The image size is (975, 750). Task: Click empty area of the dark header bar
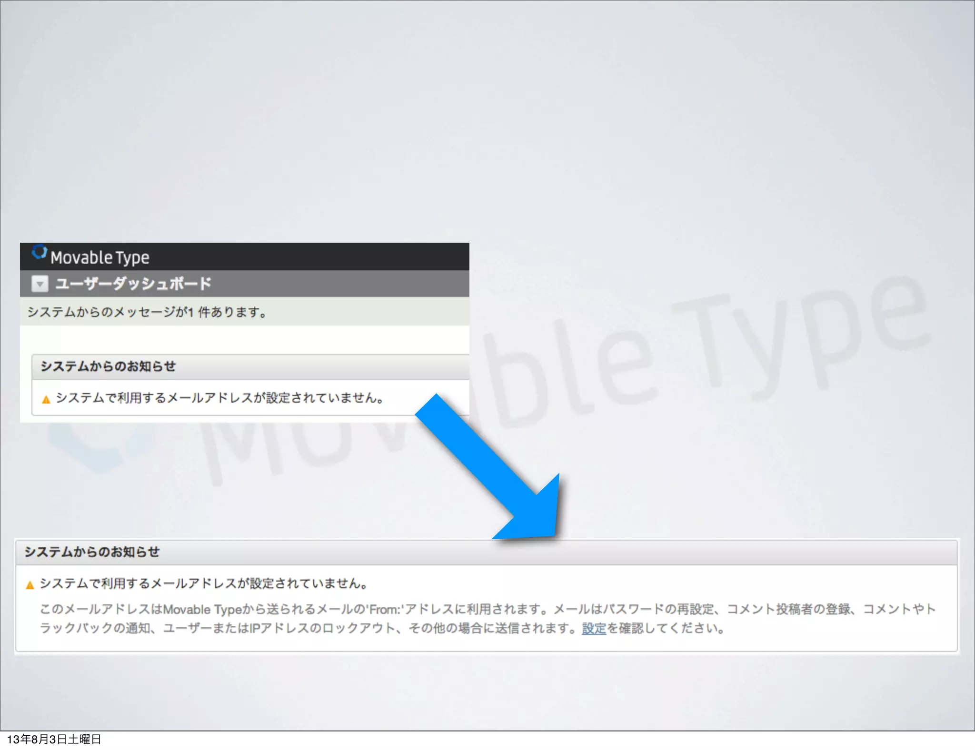tap(309, 257)
